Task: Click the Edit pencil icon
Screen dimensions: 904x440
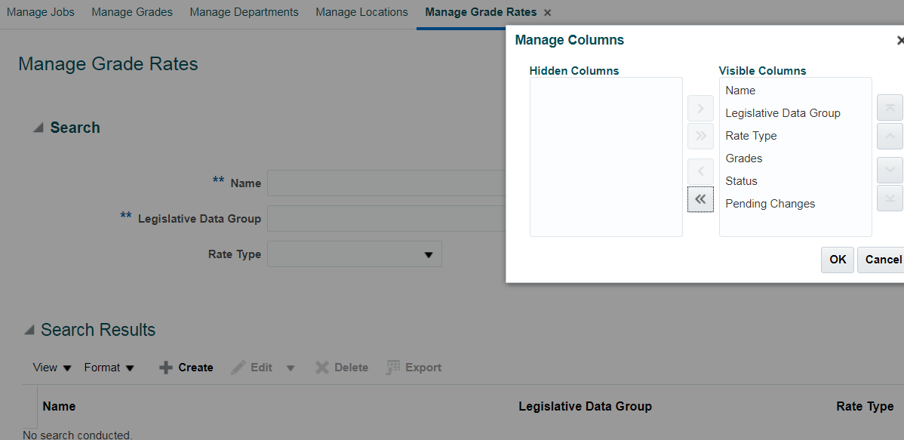Action: [238, 368]
